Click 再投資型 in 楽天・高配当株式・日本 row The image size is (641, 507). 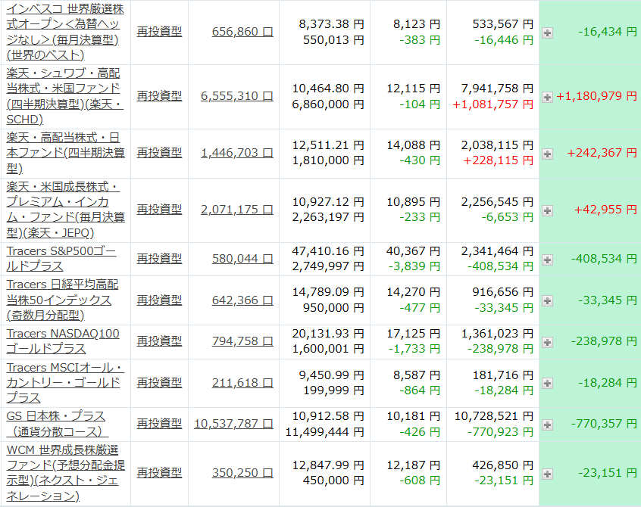coord(159,153)
